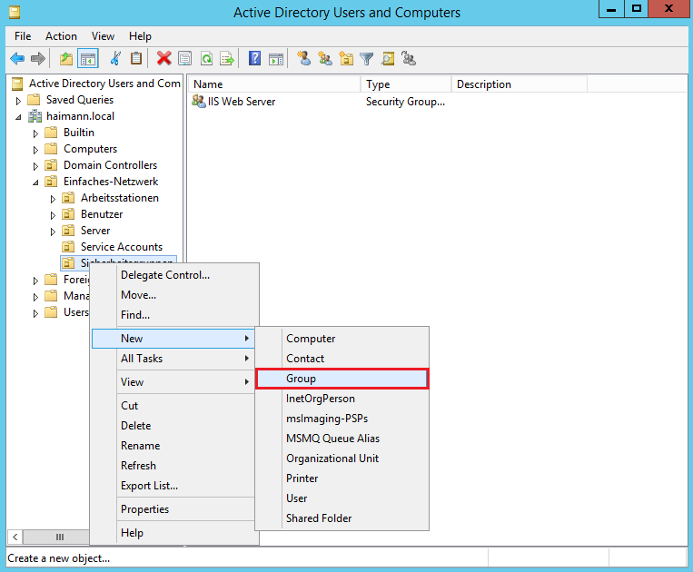Select Printer in the New submenu
Screen dimensions: 693x572
[342, 478]
